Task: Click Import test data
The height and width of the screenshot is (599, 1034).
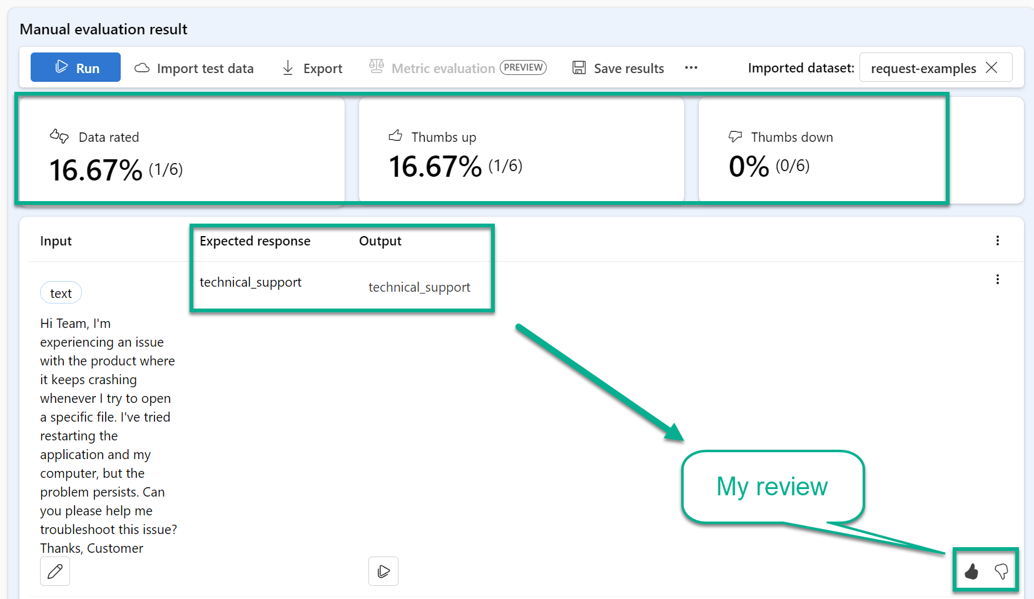Action: coord(194,68)
